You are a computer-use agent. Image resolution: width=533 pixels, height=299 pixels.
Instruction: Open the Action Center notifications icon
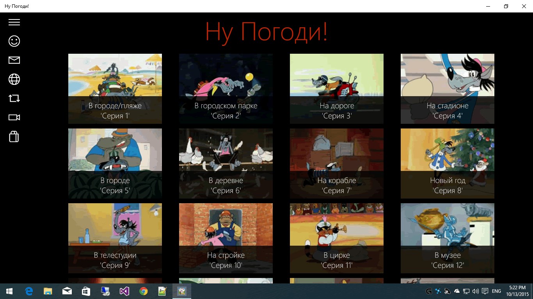click(485, 291)
